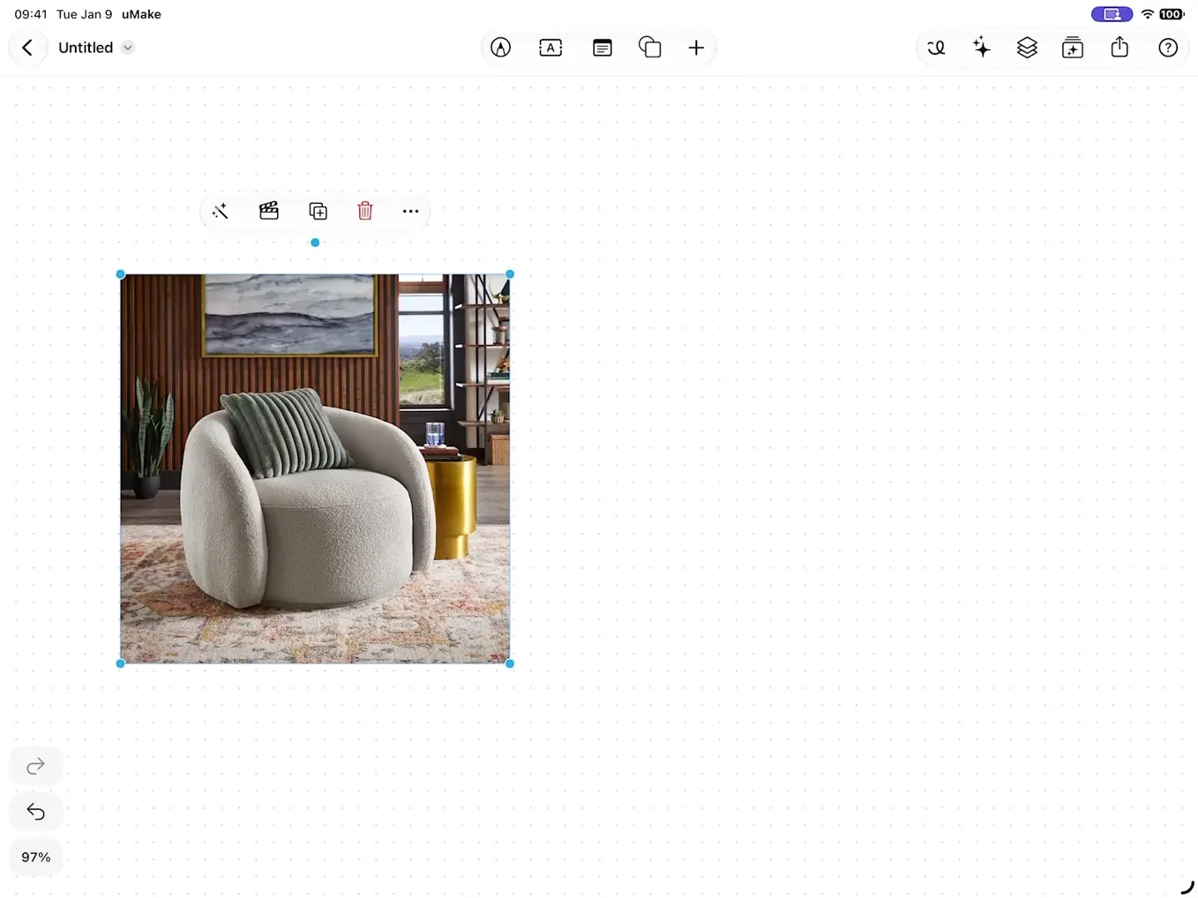Image resolution: width=1198 pixels, height=898 pixels.
Task: Open the share export menu
Action: (1120, 47)
